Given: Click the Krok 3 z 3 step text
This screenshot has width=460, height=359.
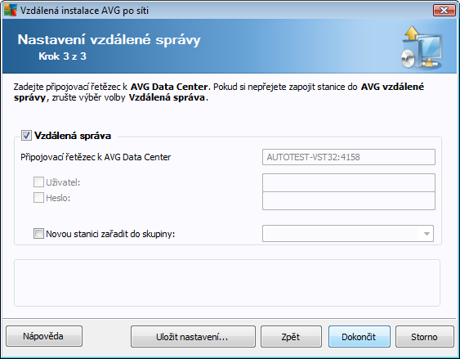Looking at the screenshot, I should (x=62, y=56).
